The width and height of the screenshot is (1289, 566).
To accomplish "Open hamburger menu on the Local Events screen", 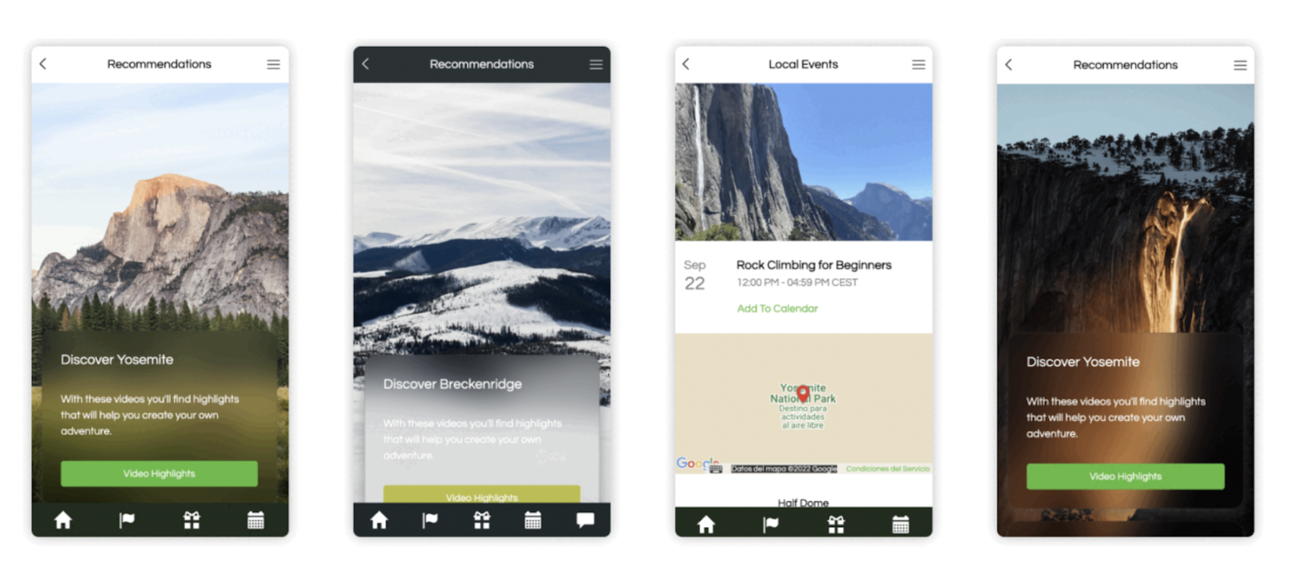I will pos(918,65).
